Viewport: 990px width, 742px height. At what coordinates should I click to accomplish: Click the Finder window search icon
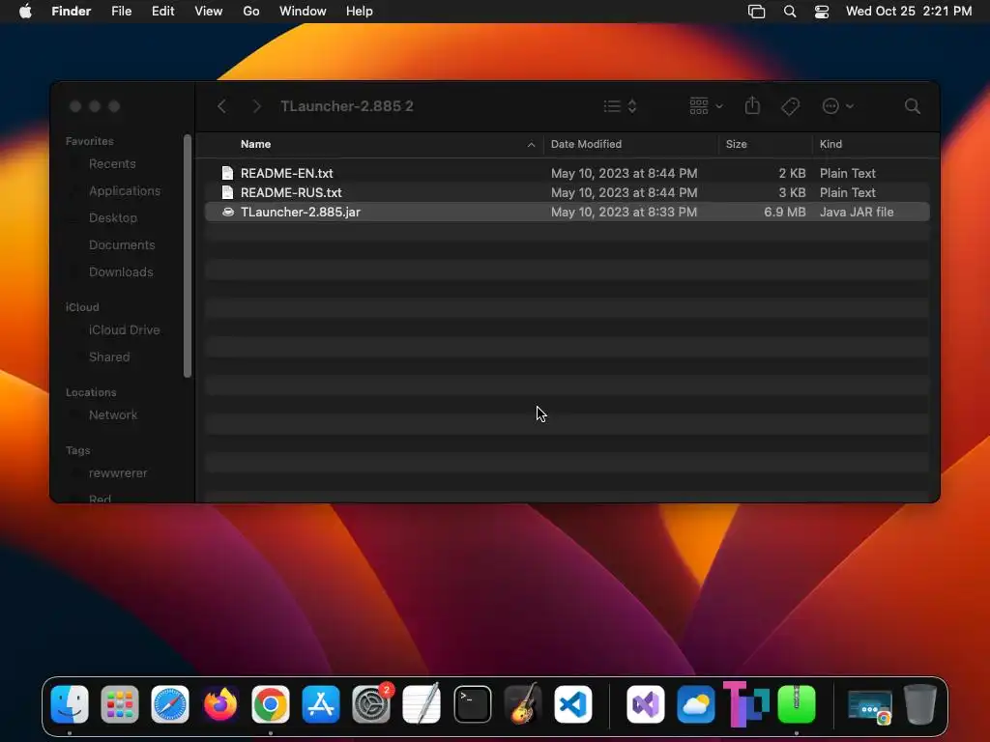[912, 106]
